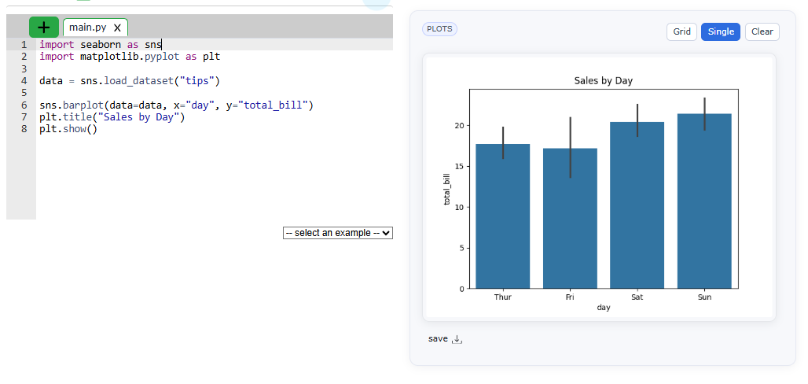Open the 'select an example' dropdown
The width and height of the screenshot is (808, 384).
(x=337, y=233)
